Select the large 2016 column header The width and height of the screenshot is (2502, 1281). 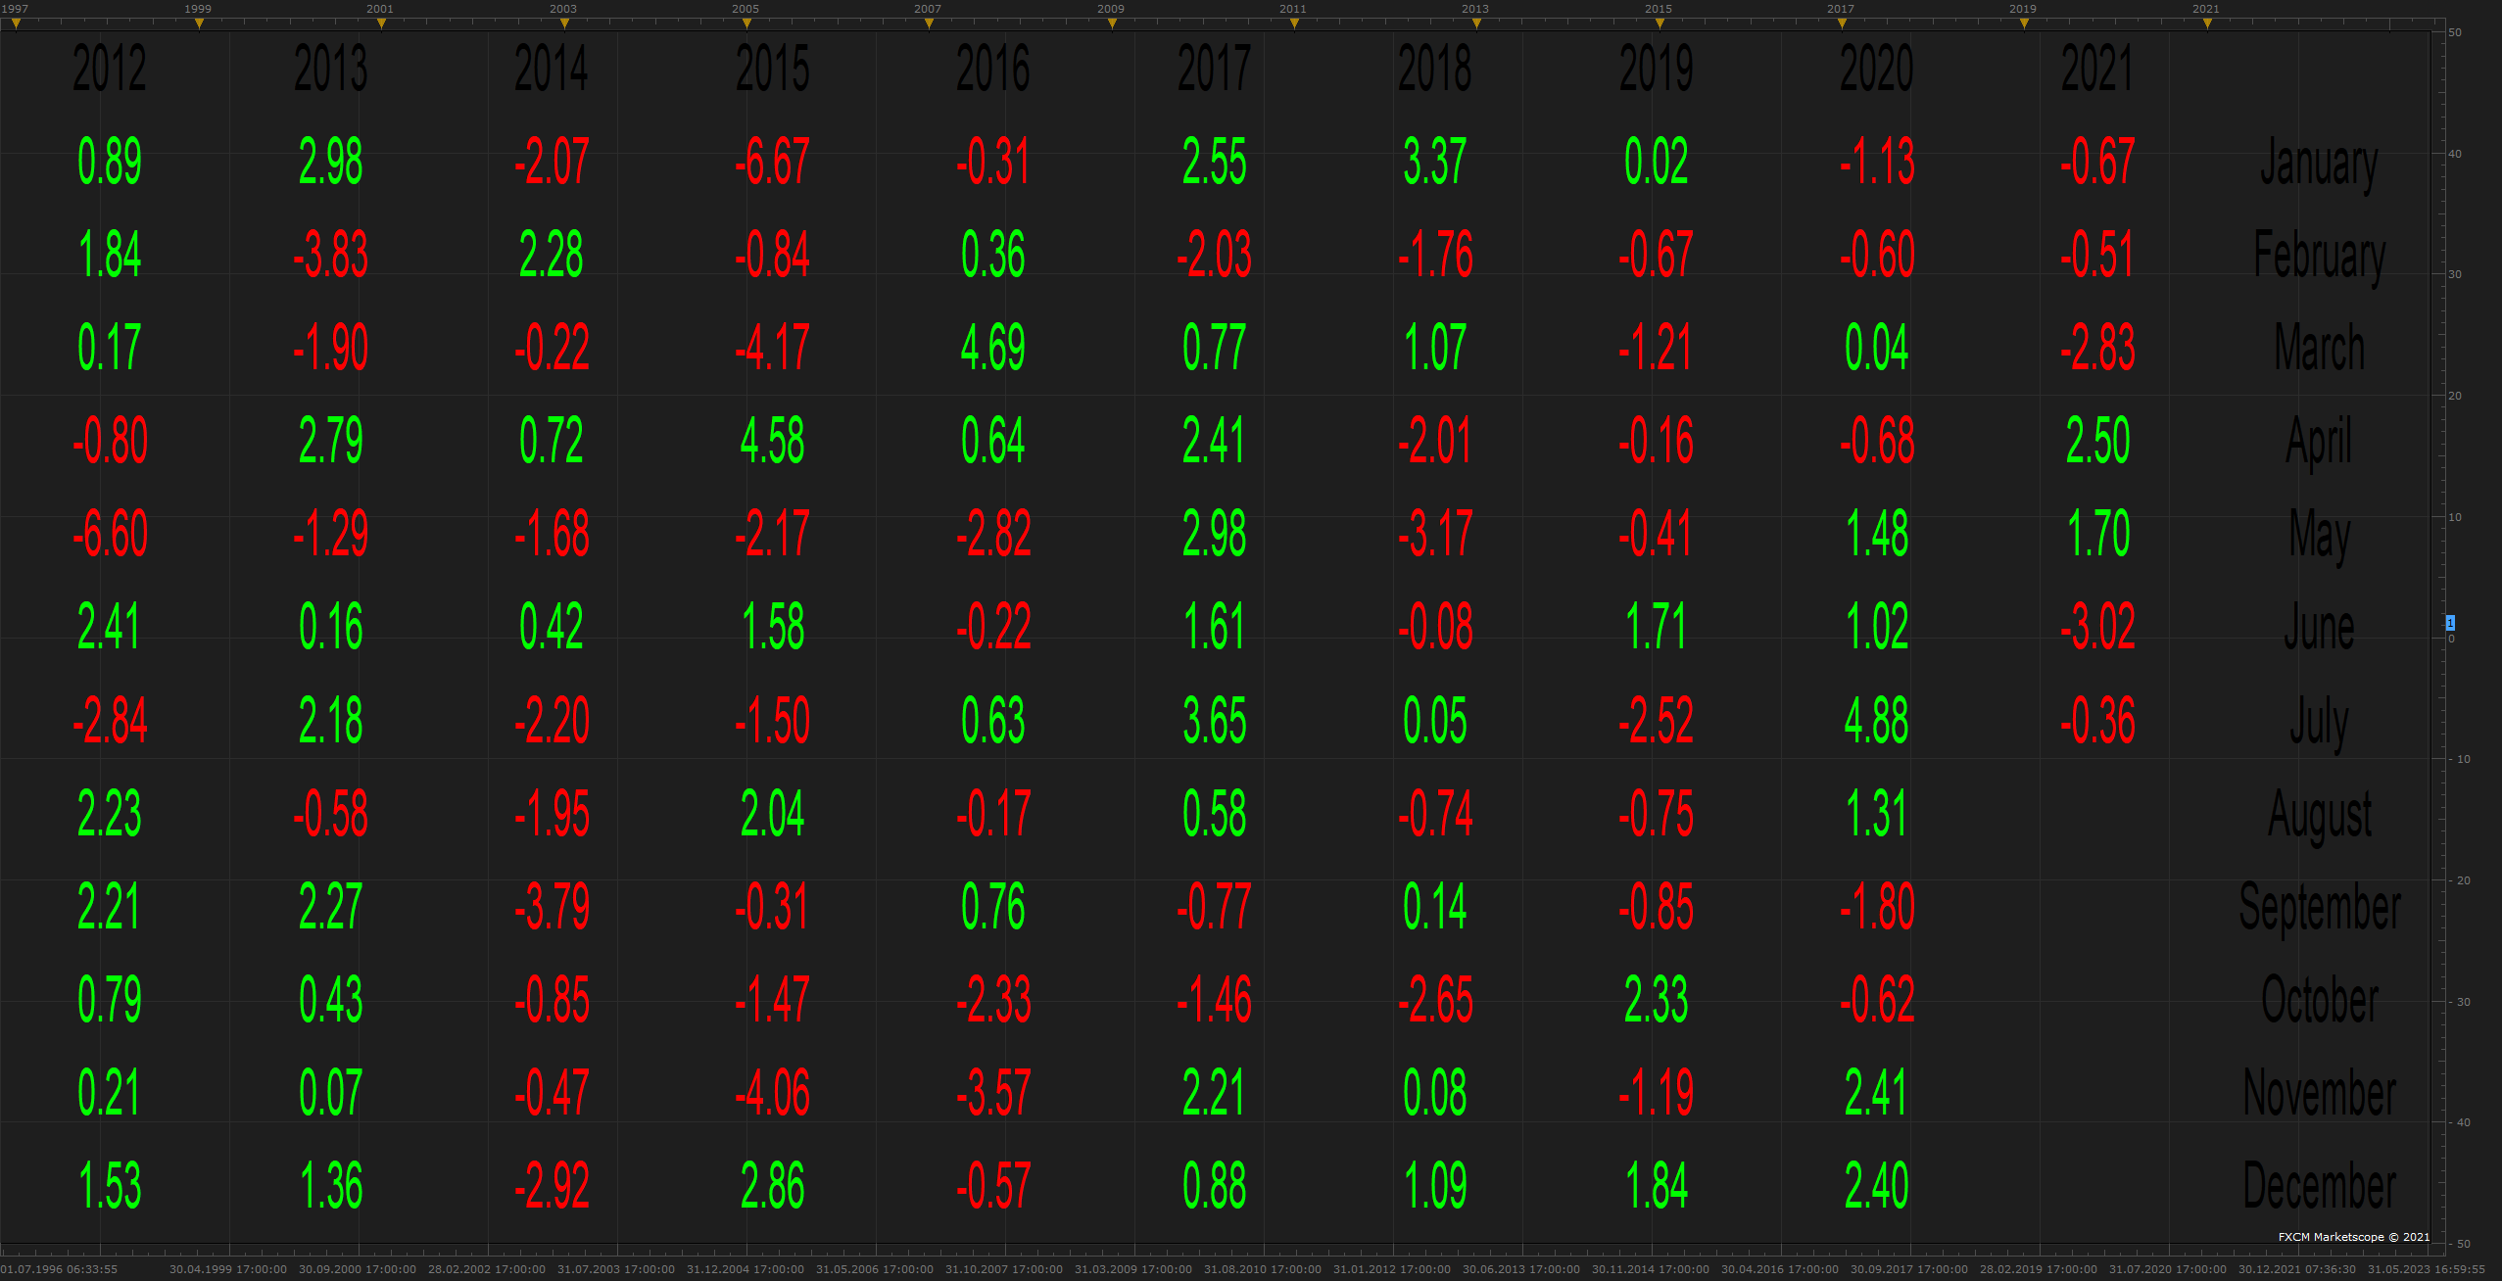[993, 69]
